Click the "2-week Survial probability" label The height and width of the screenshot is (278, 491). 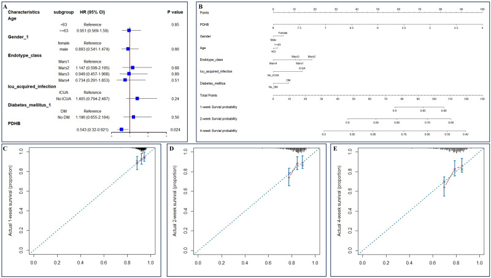coord(218,119)
